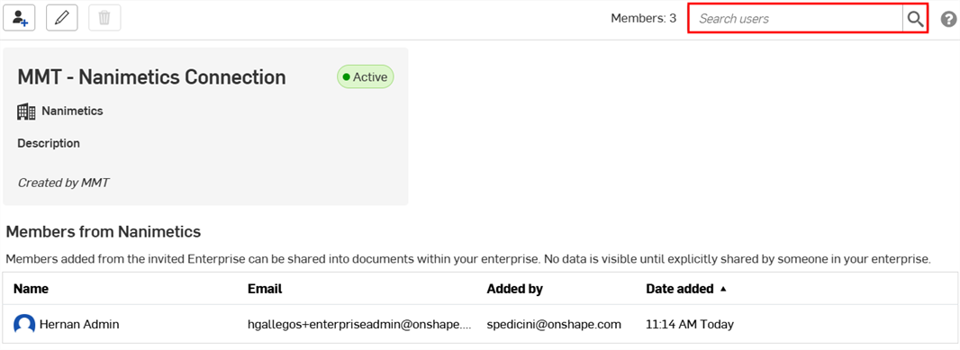Click the hgallegos+enterpriseadmin email cell
960x350 pixels.
(359, 324)
